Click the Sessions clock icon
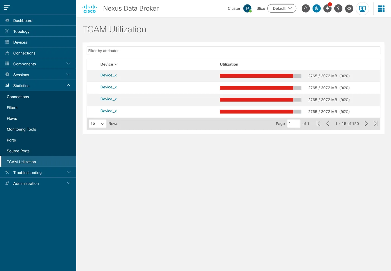 (7, 74)
